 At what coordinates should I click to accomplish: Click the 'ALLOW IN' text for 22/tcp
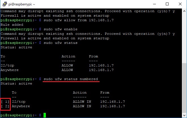[82, 102]
